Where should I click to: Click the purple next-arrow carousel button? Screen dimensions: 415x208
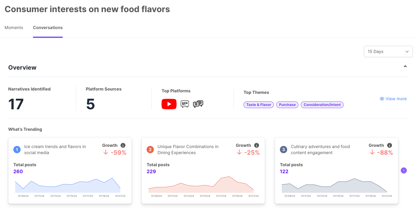[403, 170]
